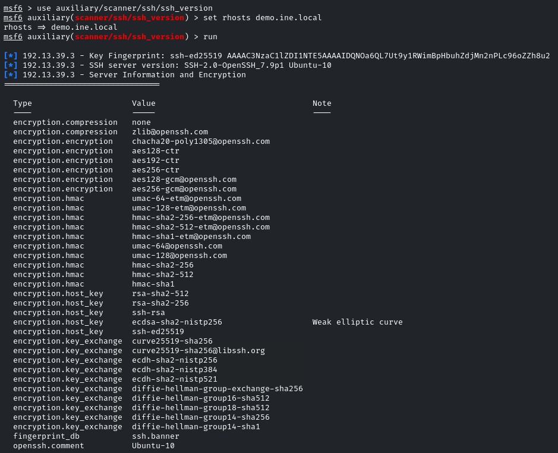The height and width of the screenshot is (453, 558).
Task: Click the 'ecdsa-sha2-nistp256' host key value
Action: [177, 322]
